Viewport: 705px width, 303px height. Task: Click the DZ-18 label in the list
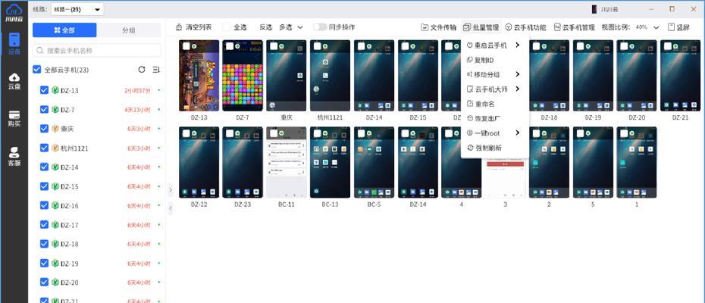(x=69, y=244)
